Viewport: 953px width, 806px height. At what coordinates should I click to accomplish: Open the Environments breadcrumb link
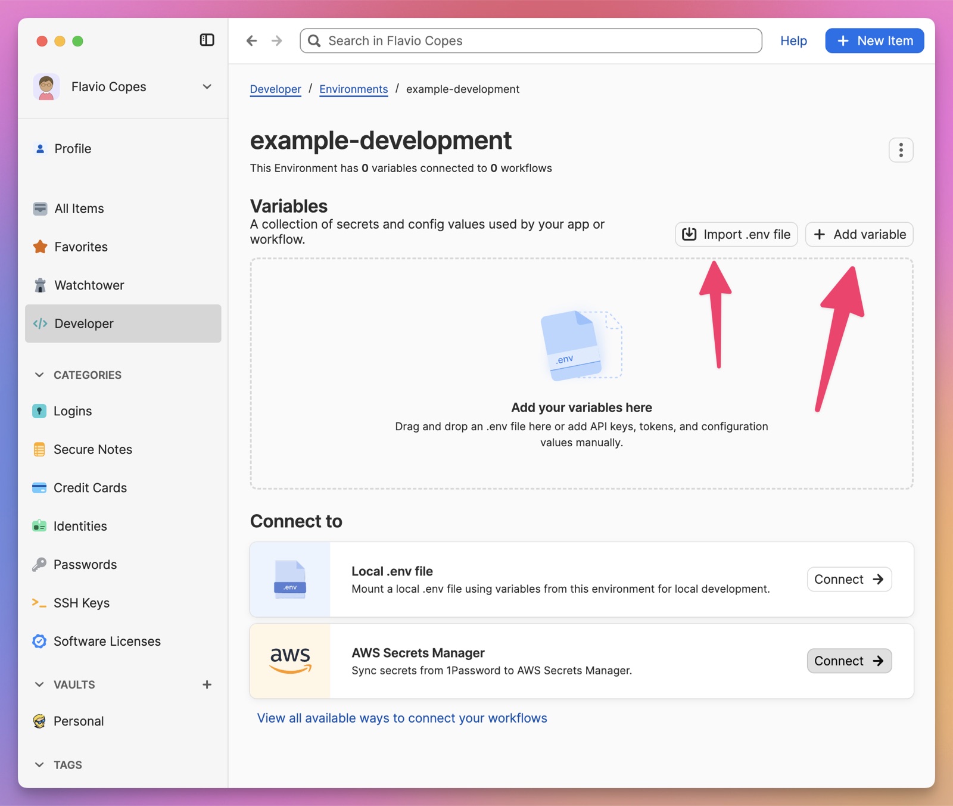click(x=353, y=89)
